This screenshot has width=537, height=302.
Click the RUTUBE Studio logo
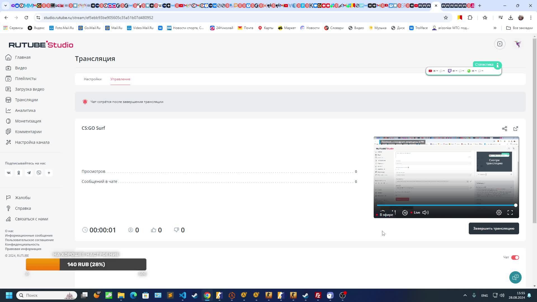click(41, 44)
